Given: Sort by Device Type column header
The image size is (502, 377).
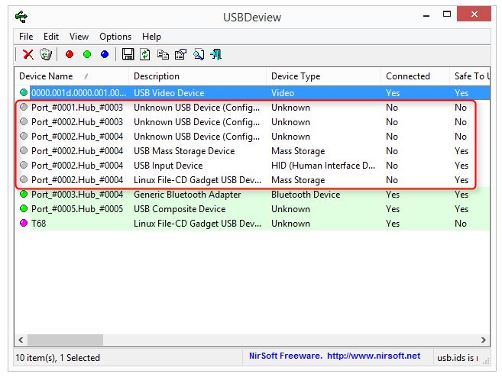Looking at the screenshot, I should 324,76.
